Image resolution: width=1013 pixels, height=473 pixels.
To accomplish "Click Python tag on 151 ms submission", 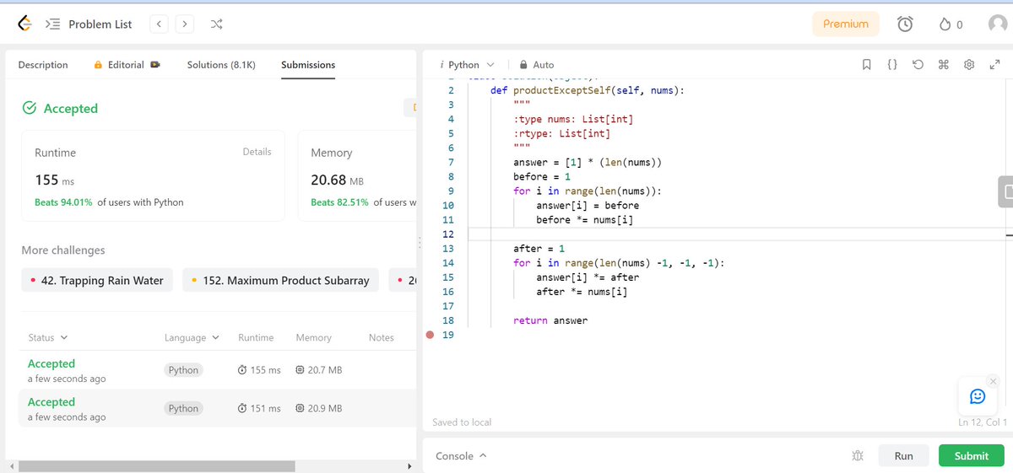I will (183, 408).
